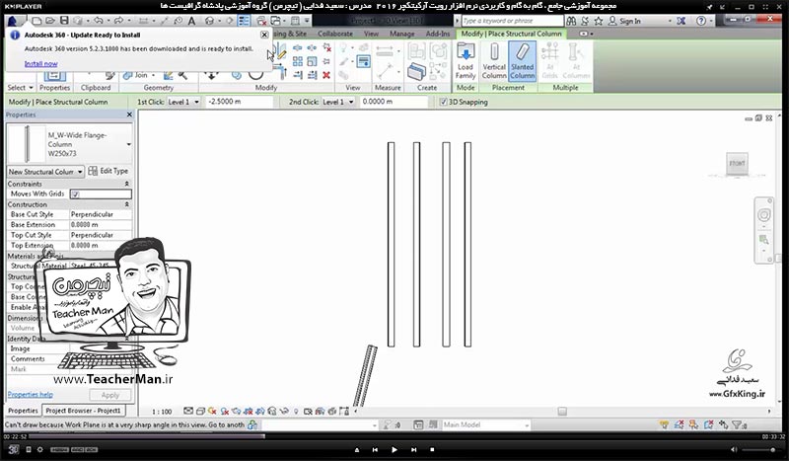Click the horizontal view scrollbar thumb

click(562, 411)
